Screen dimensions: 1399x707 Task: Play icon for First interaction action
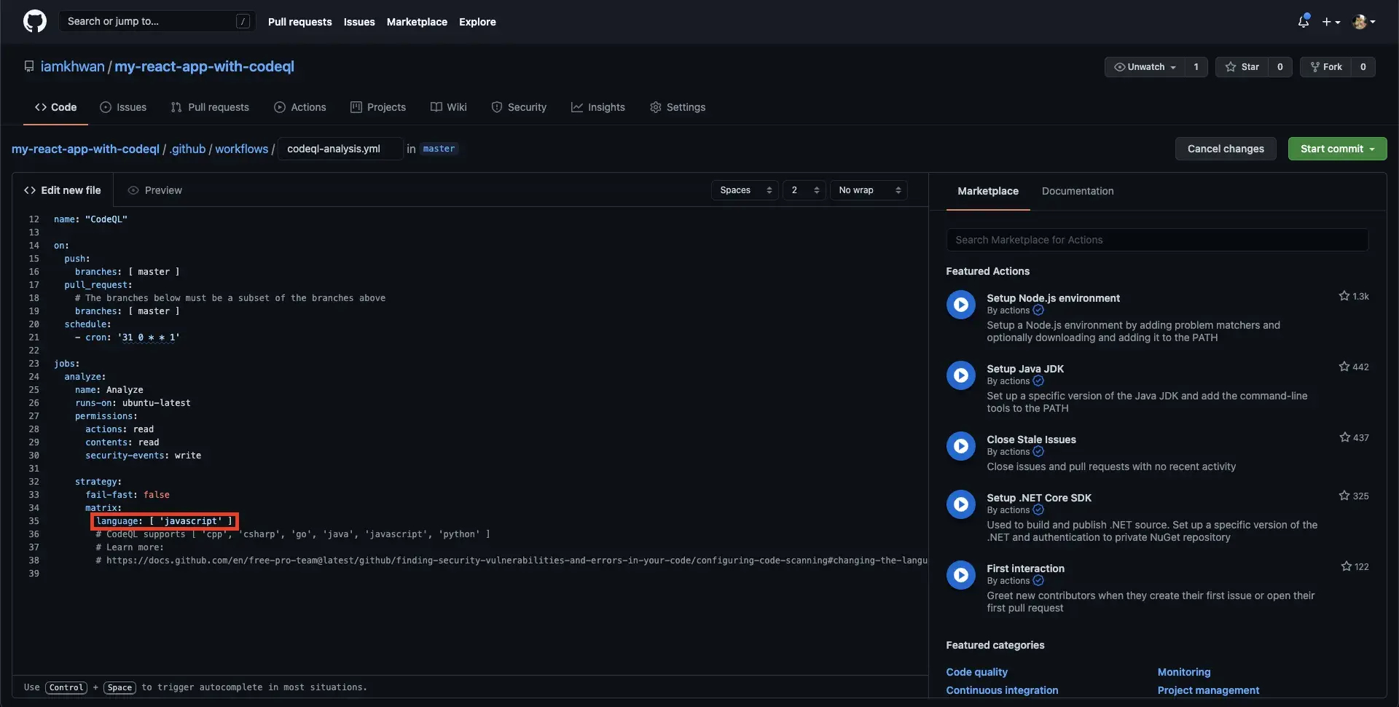(x=960, y=575)
